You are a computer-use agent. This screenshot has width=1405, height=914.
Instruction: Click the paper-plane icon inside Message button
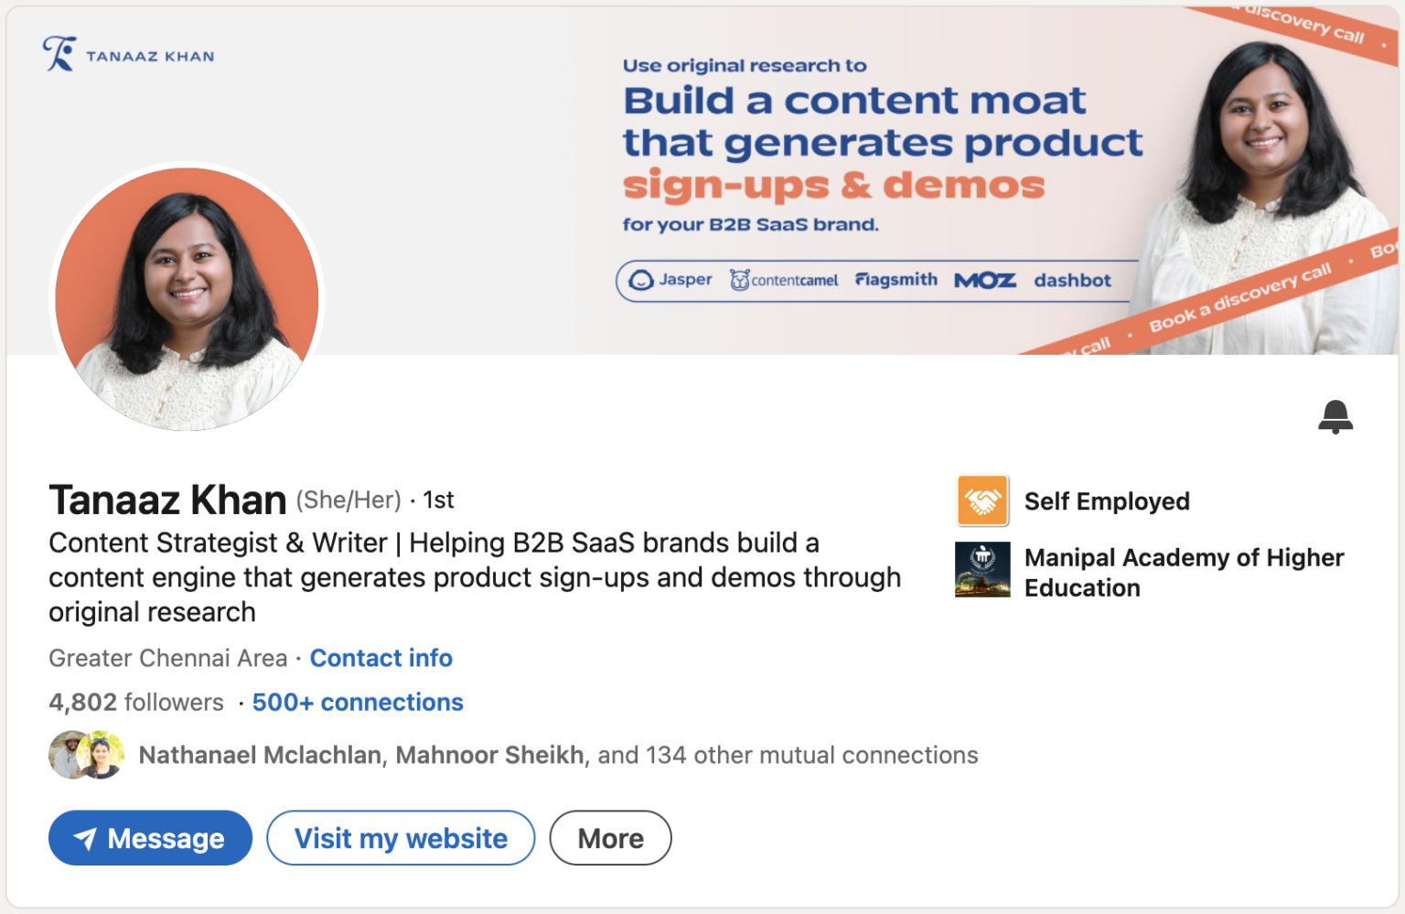tap(85, 837)
